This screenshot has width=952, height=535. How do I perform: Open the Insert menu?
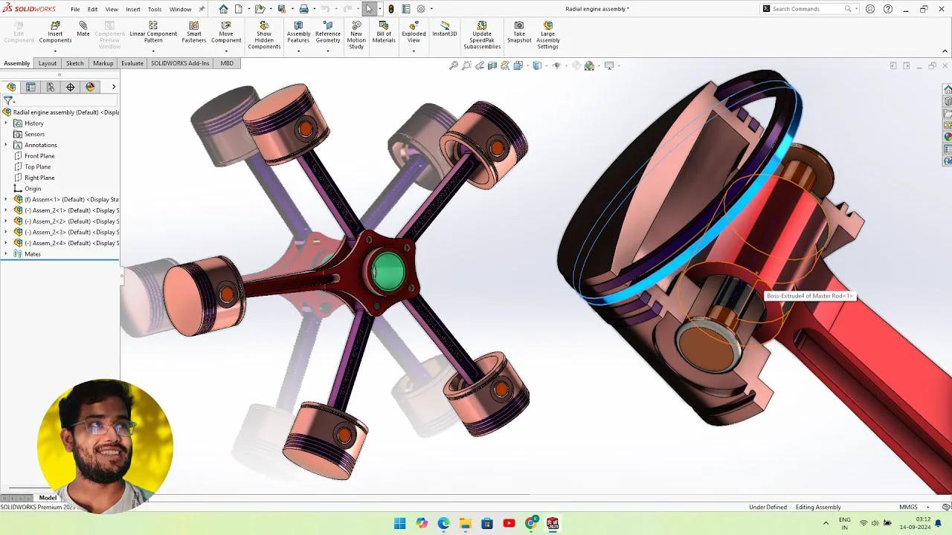[133, 10]
